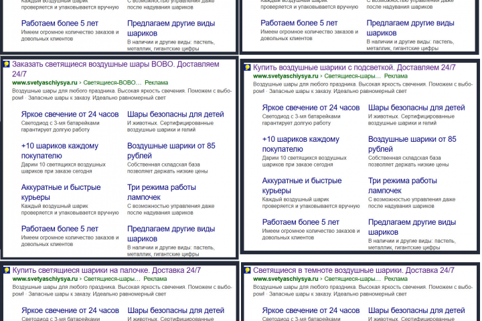This screenshot has height=321, width=482.
Task: Click the favicon beside 'Купить воздушные шарики с подсветкой'
Action: pos(248,68)
